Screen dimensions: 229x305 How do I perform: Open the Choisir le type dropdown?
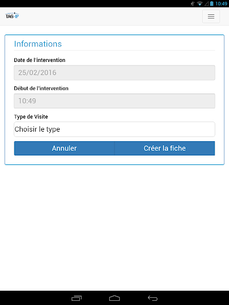pyautogui.click(x=114, y=129)
